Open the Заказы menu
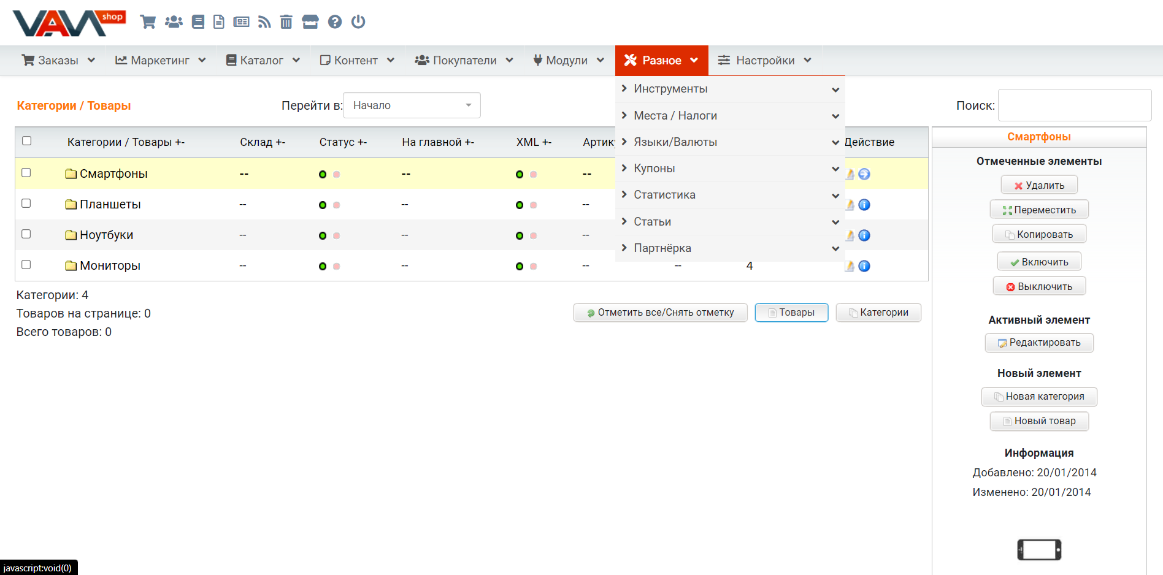The image size is (1163, 575). (x=59, y=61)
